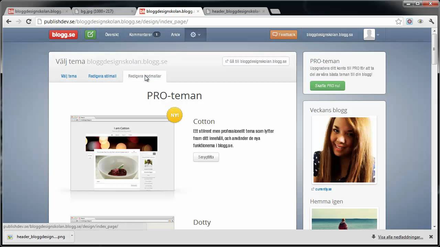Open Arkiv in the navigation bar
Image resolution: width=440 pixels, height=247 pixels.
coord(175,35)
